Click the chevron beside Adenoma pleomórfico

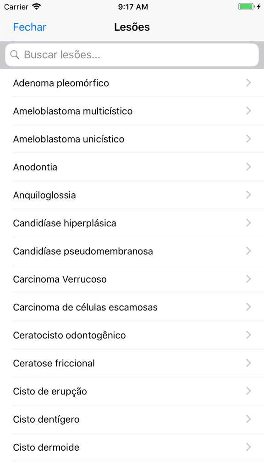pyautogui.click(x=248, y=83)
